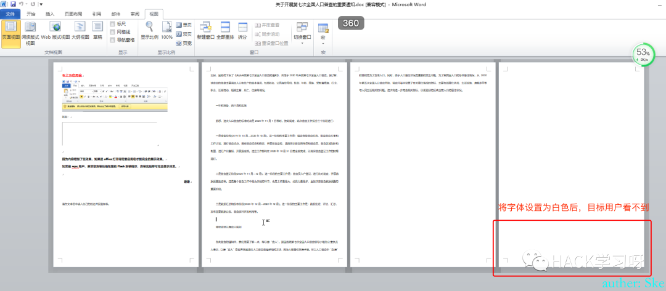The image size is (666, 291).
Task: Open the 切换窗口 switch windows dropdown
Action: [302, 33]
